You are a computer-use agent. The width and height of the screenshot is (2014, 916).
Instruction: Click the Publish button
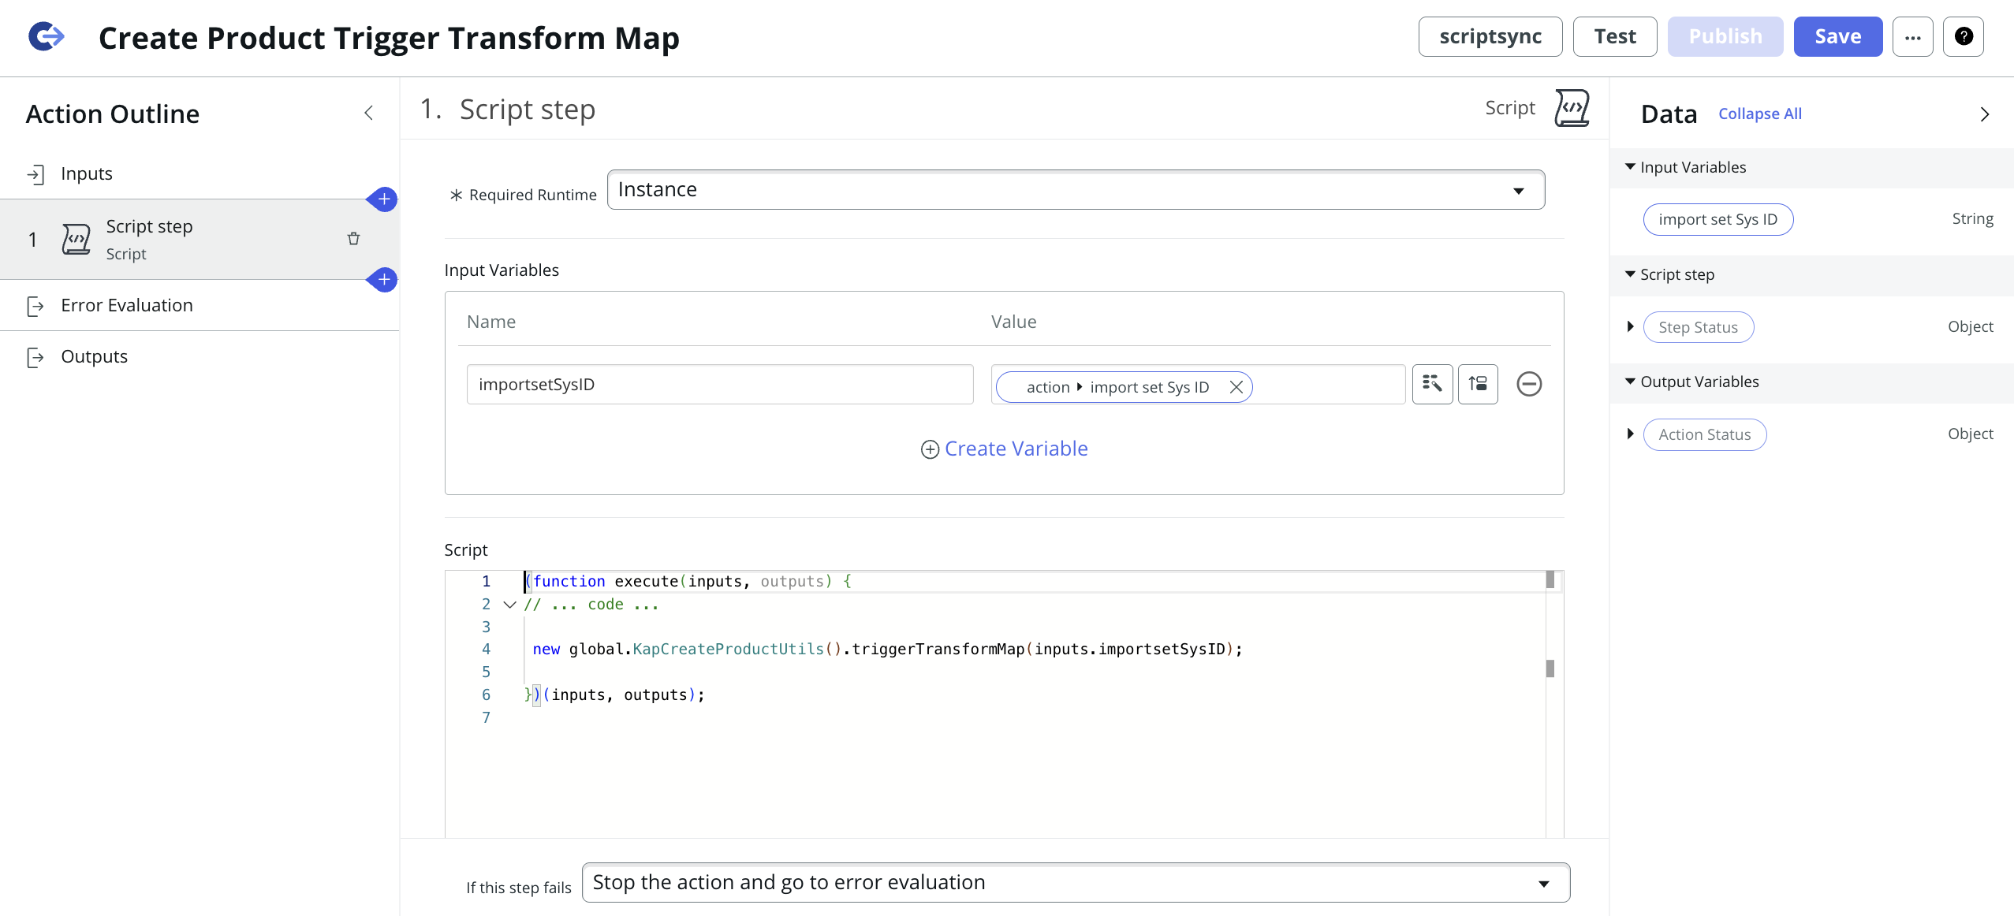pos(1725,36)
